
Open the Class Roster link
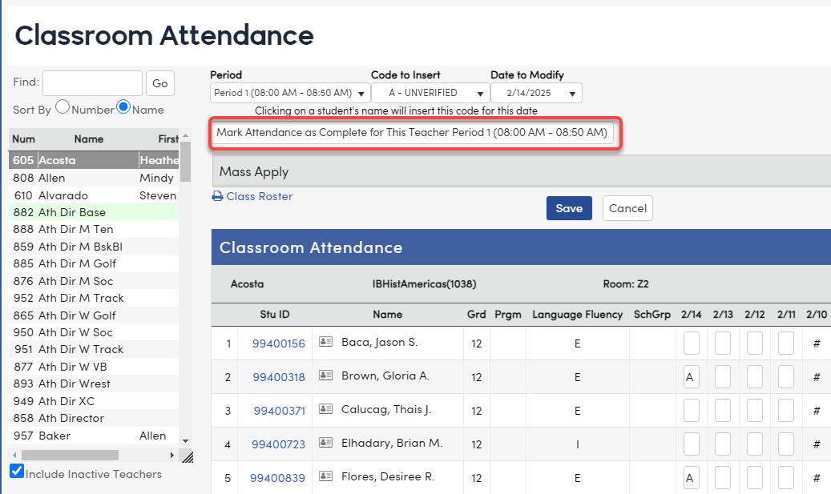(x=259, y=196)
